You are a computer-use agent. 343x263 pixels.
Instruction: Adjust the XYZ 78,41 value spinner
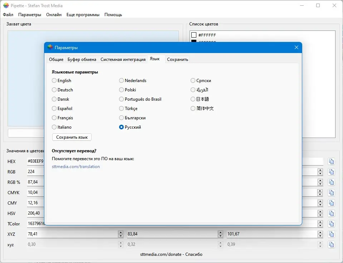point(121,234)
